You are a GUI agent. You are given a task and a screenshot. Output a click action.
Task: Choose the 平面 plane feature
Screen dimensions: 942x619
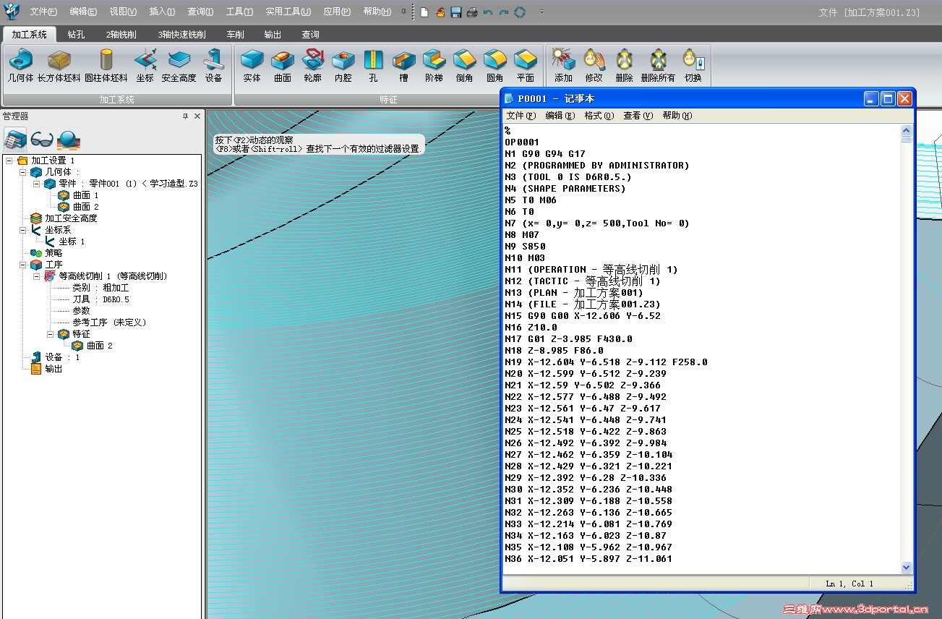525,66
